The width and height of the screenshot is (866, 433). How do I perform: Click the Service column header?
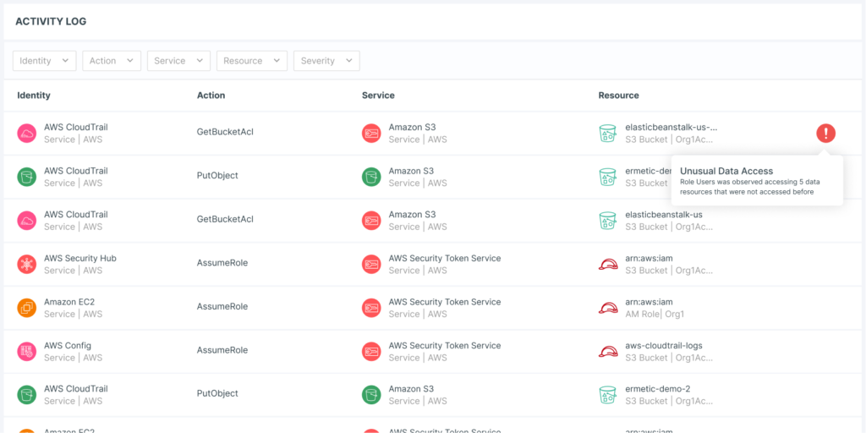(x=378, y=95)
